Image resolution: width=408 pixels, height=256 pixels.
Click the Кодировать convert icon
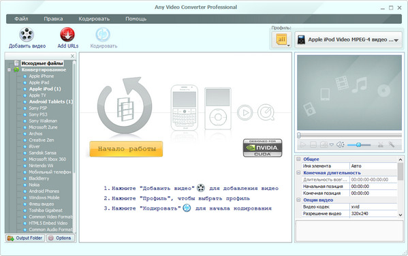coord(103,34)
